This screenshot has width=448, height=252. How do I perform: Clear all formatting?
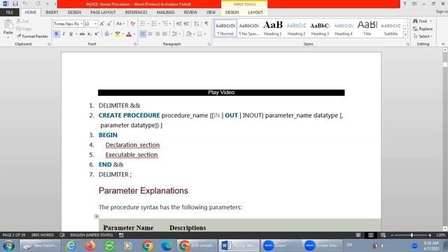[x=132, y=24]
